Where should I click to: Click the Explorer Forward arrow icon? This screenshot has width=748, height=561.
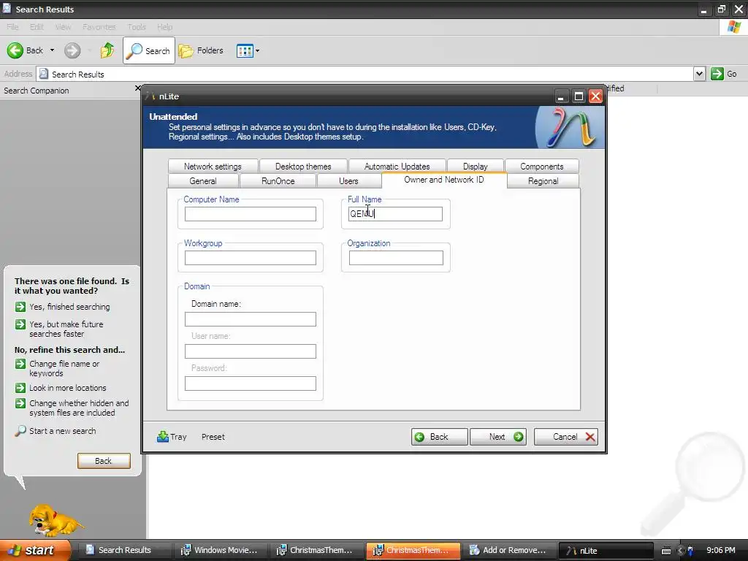(72, 50)
